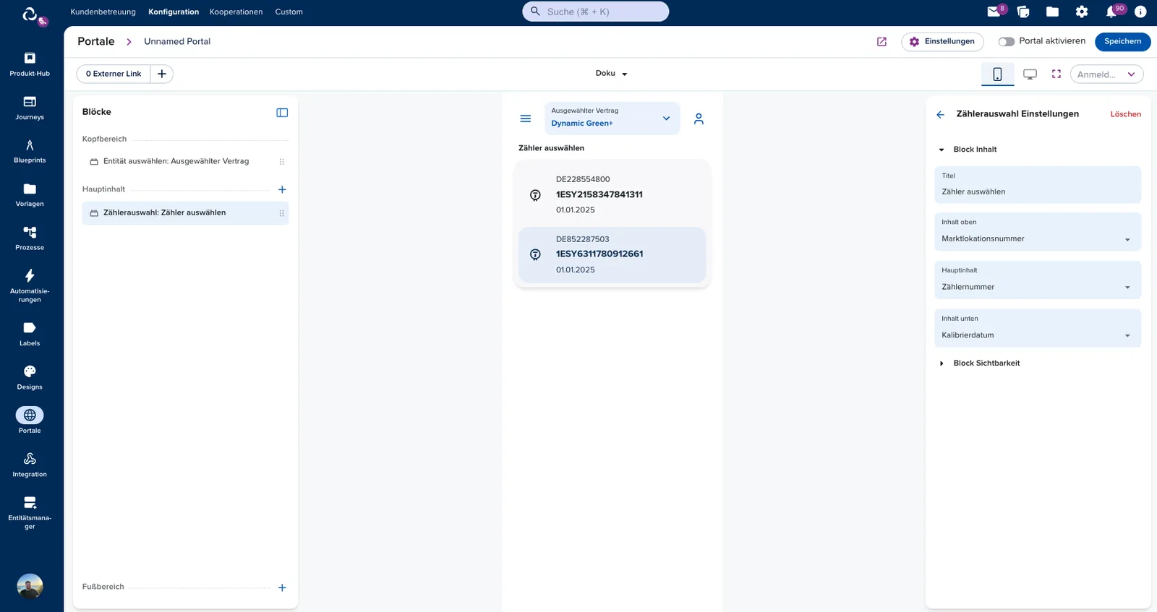Switch to mobile preview device

(997, 74)
